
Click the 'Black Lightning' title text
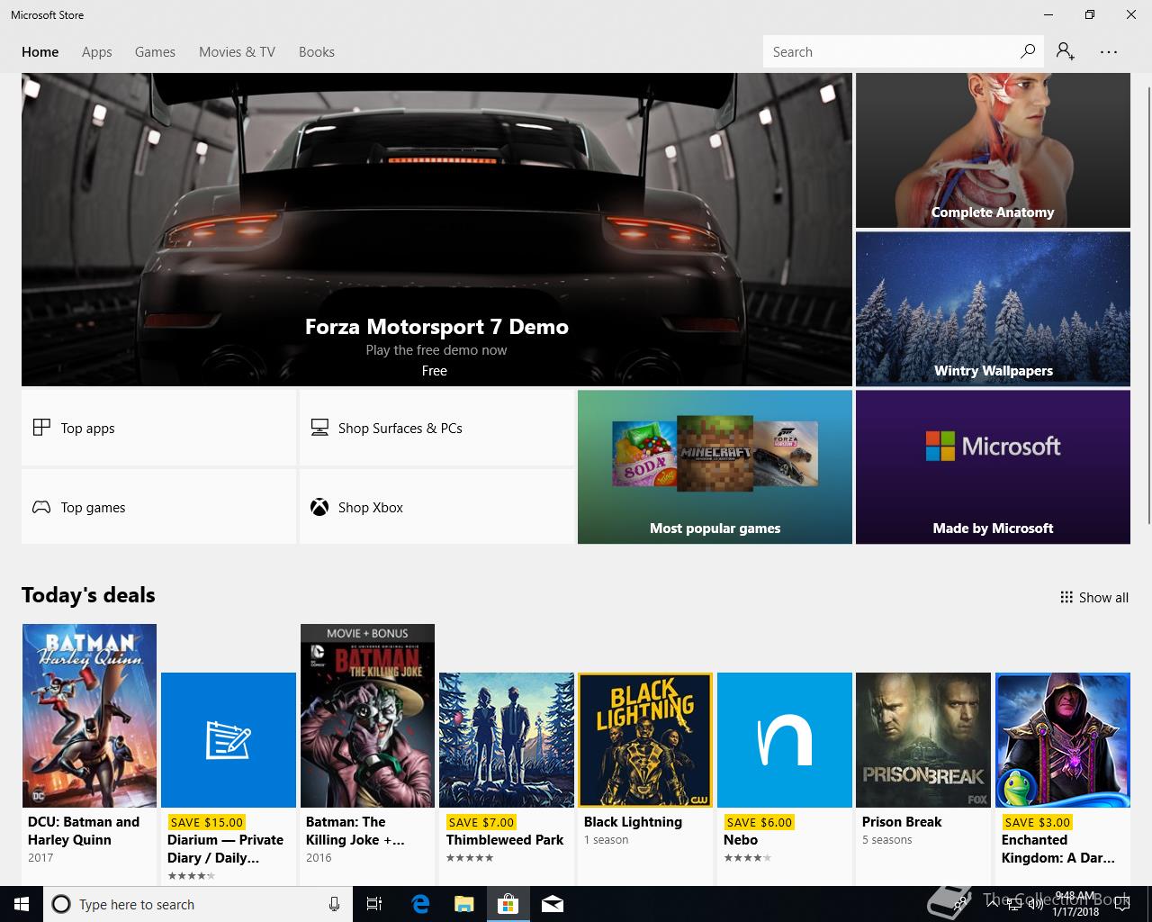tap(633, 822)
